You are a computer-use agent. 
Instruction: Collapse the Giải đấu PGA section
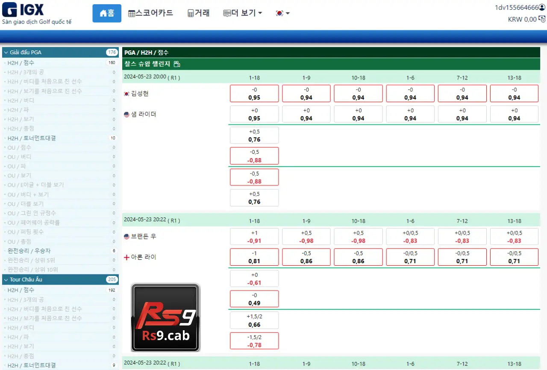pos(60,52)
